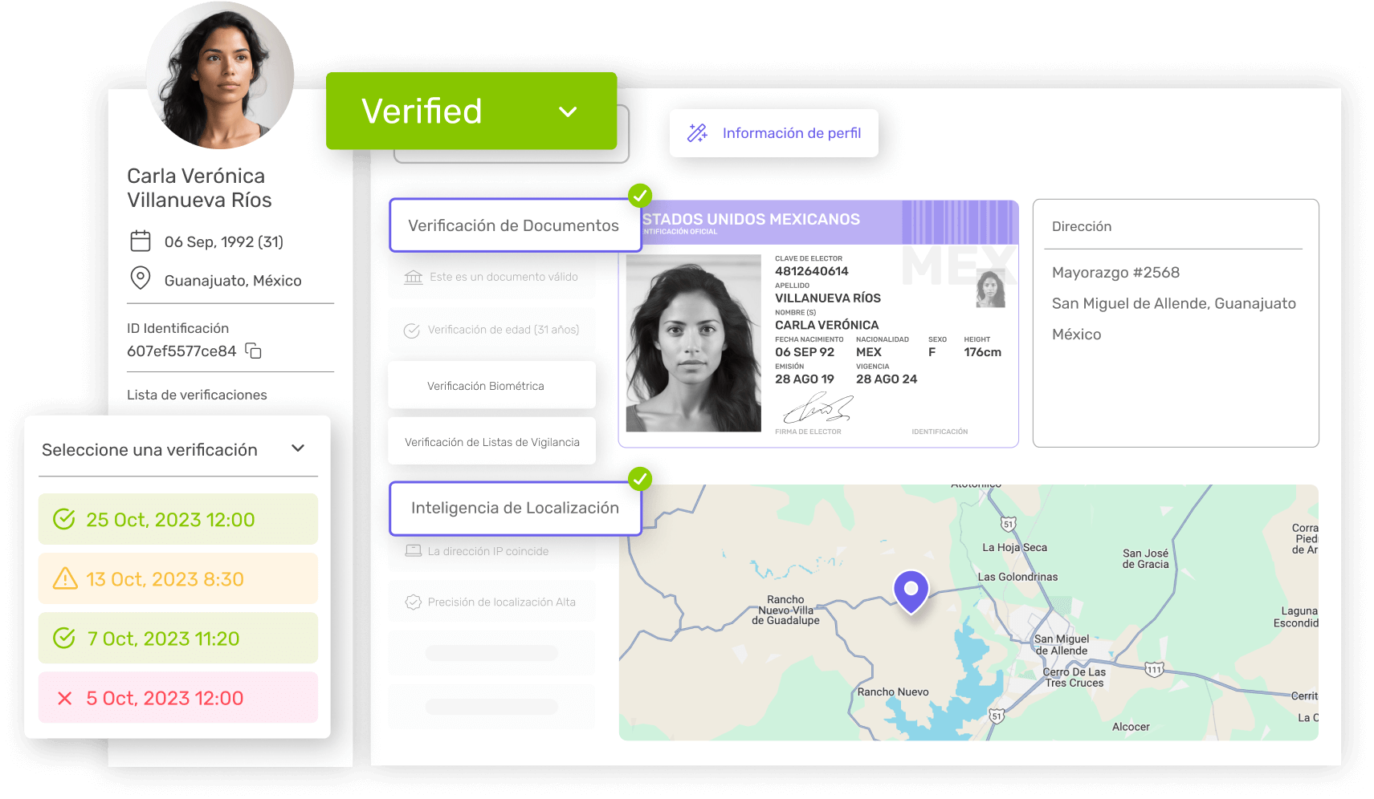Click the Información de perfil link
This screenshot has height=799, width=1374.
pos(791,132)
